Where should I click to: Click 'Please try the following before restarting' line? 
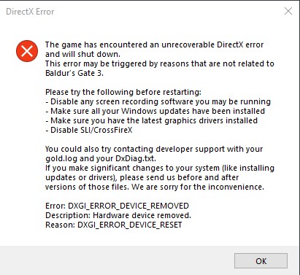(123, 92)
